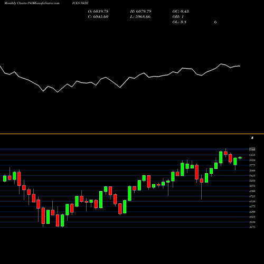
Task: Select the open value 'O: 6019.78'
Action: pyautogui.click(x=98, y=12)
